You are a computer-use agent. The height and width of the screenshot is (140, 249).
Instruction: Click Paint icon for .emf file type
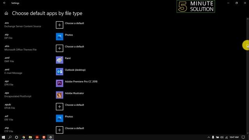[60, 60]
